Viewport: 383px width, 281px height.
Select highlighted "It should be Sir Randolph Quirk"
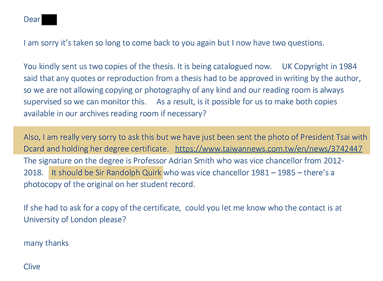[x=106, y=172]
